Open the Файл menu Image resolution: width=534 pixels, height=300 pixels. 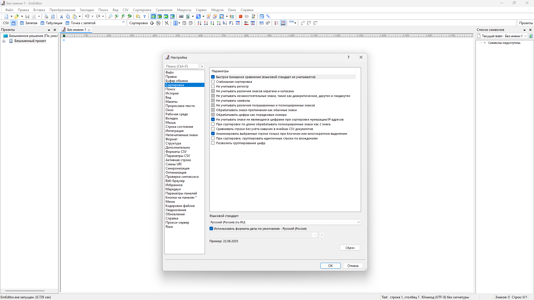[x=9, y=10]
